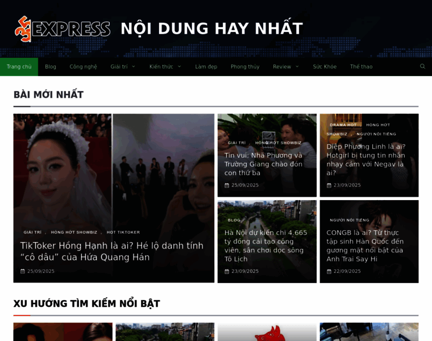Open trending thumbnail showing the river cityscape
432x341 pixels.
point(165,332)
